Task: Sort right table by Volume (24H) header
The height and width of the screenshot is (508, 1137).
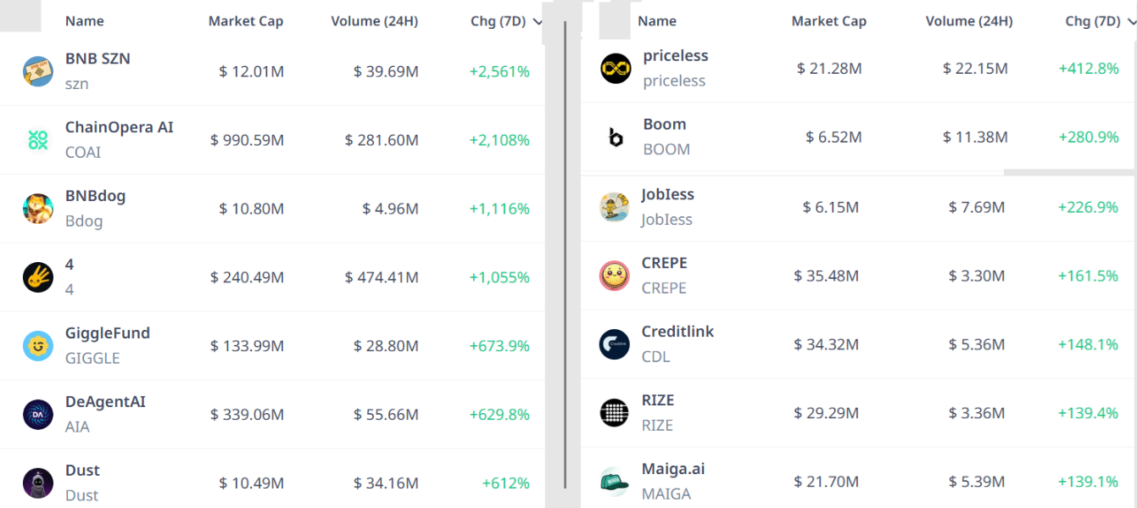Action: [x=969, y=21]
